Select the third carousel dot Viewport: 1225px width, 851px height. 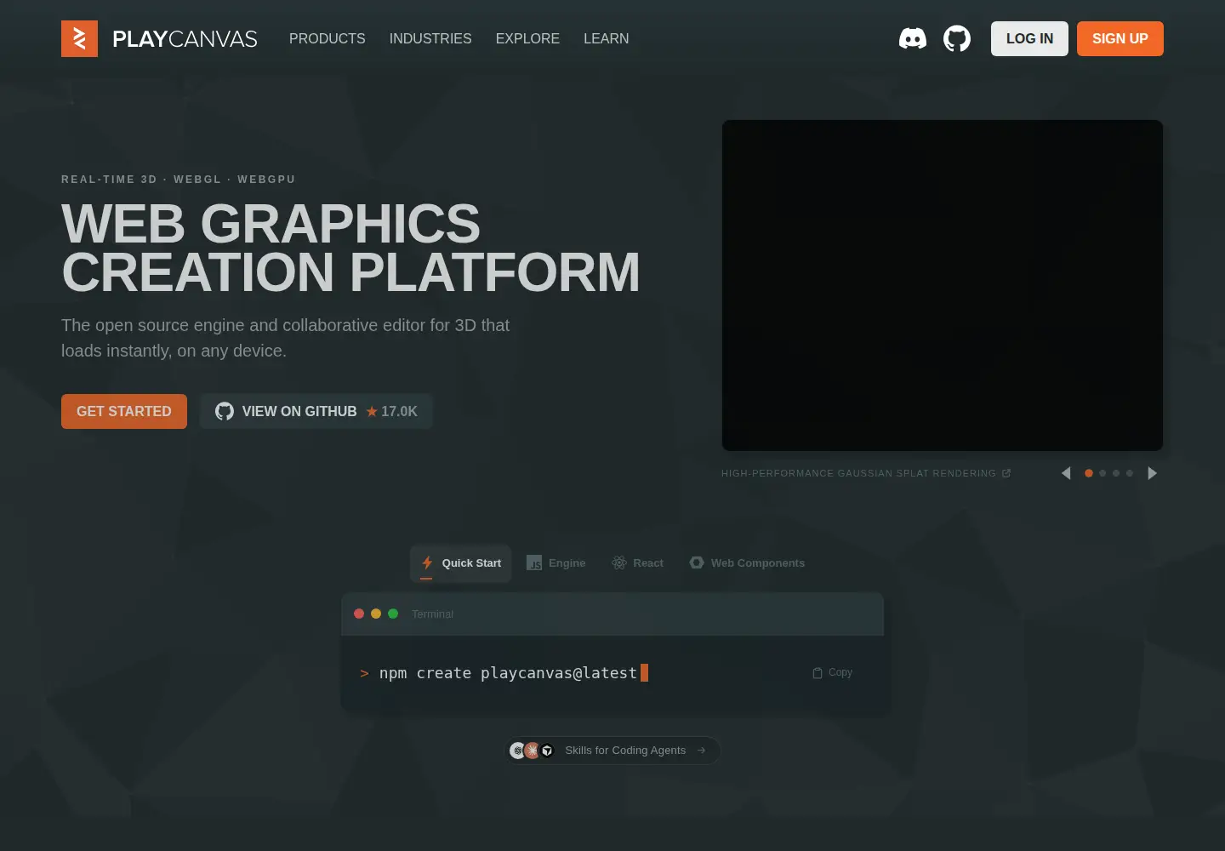[1116, 473]
